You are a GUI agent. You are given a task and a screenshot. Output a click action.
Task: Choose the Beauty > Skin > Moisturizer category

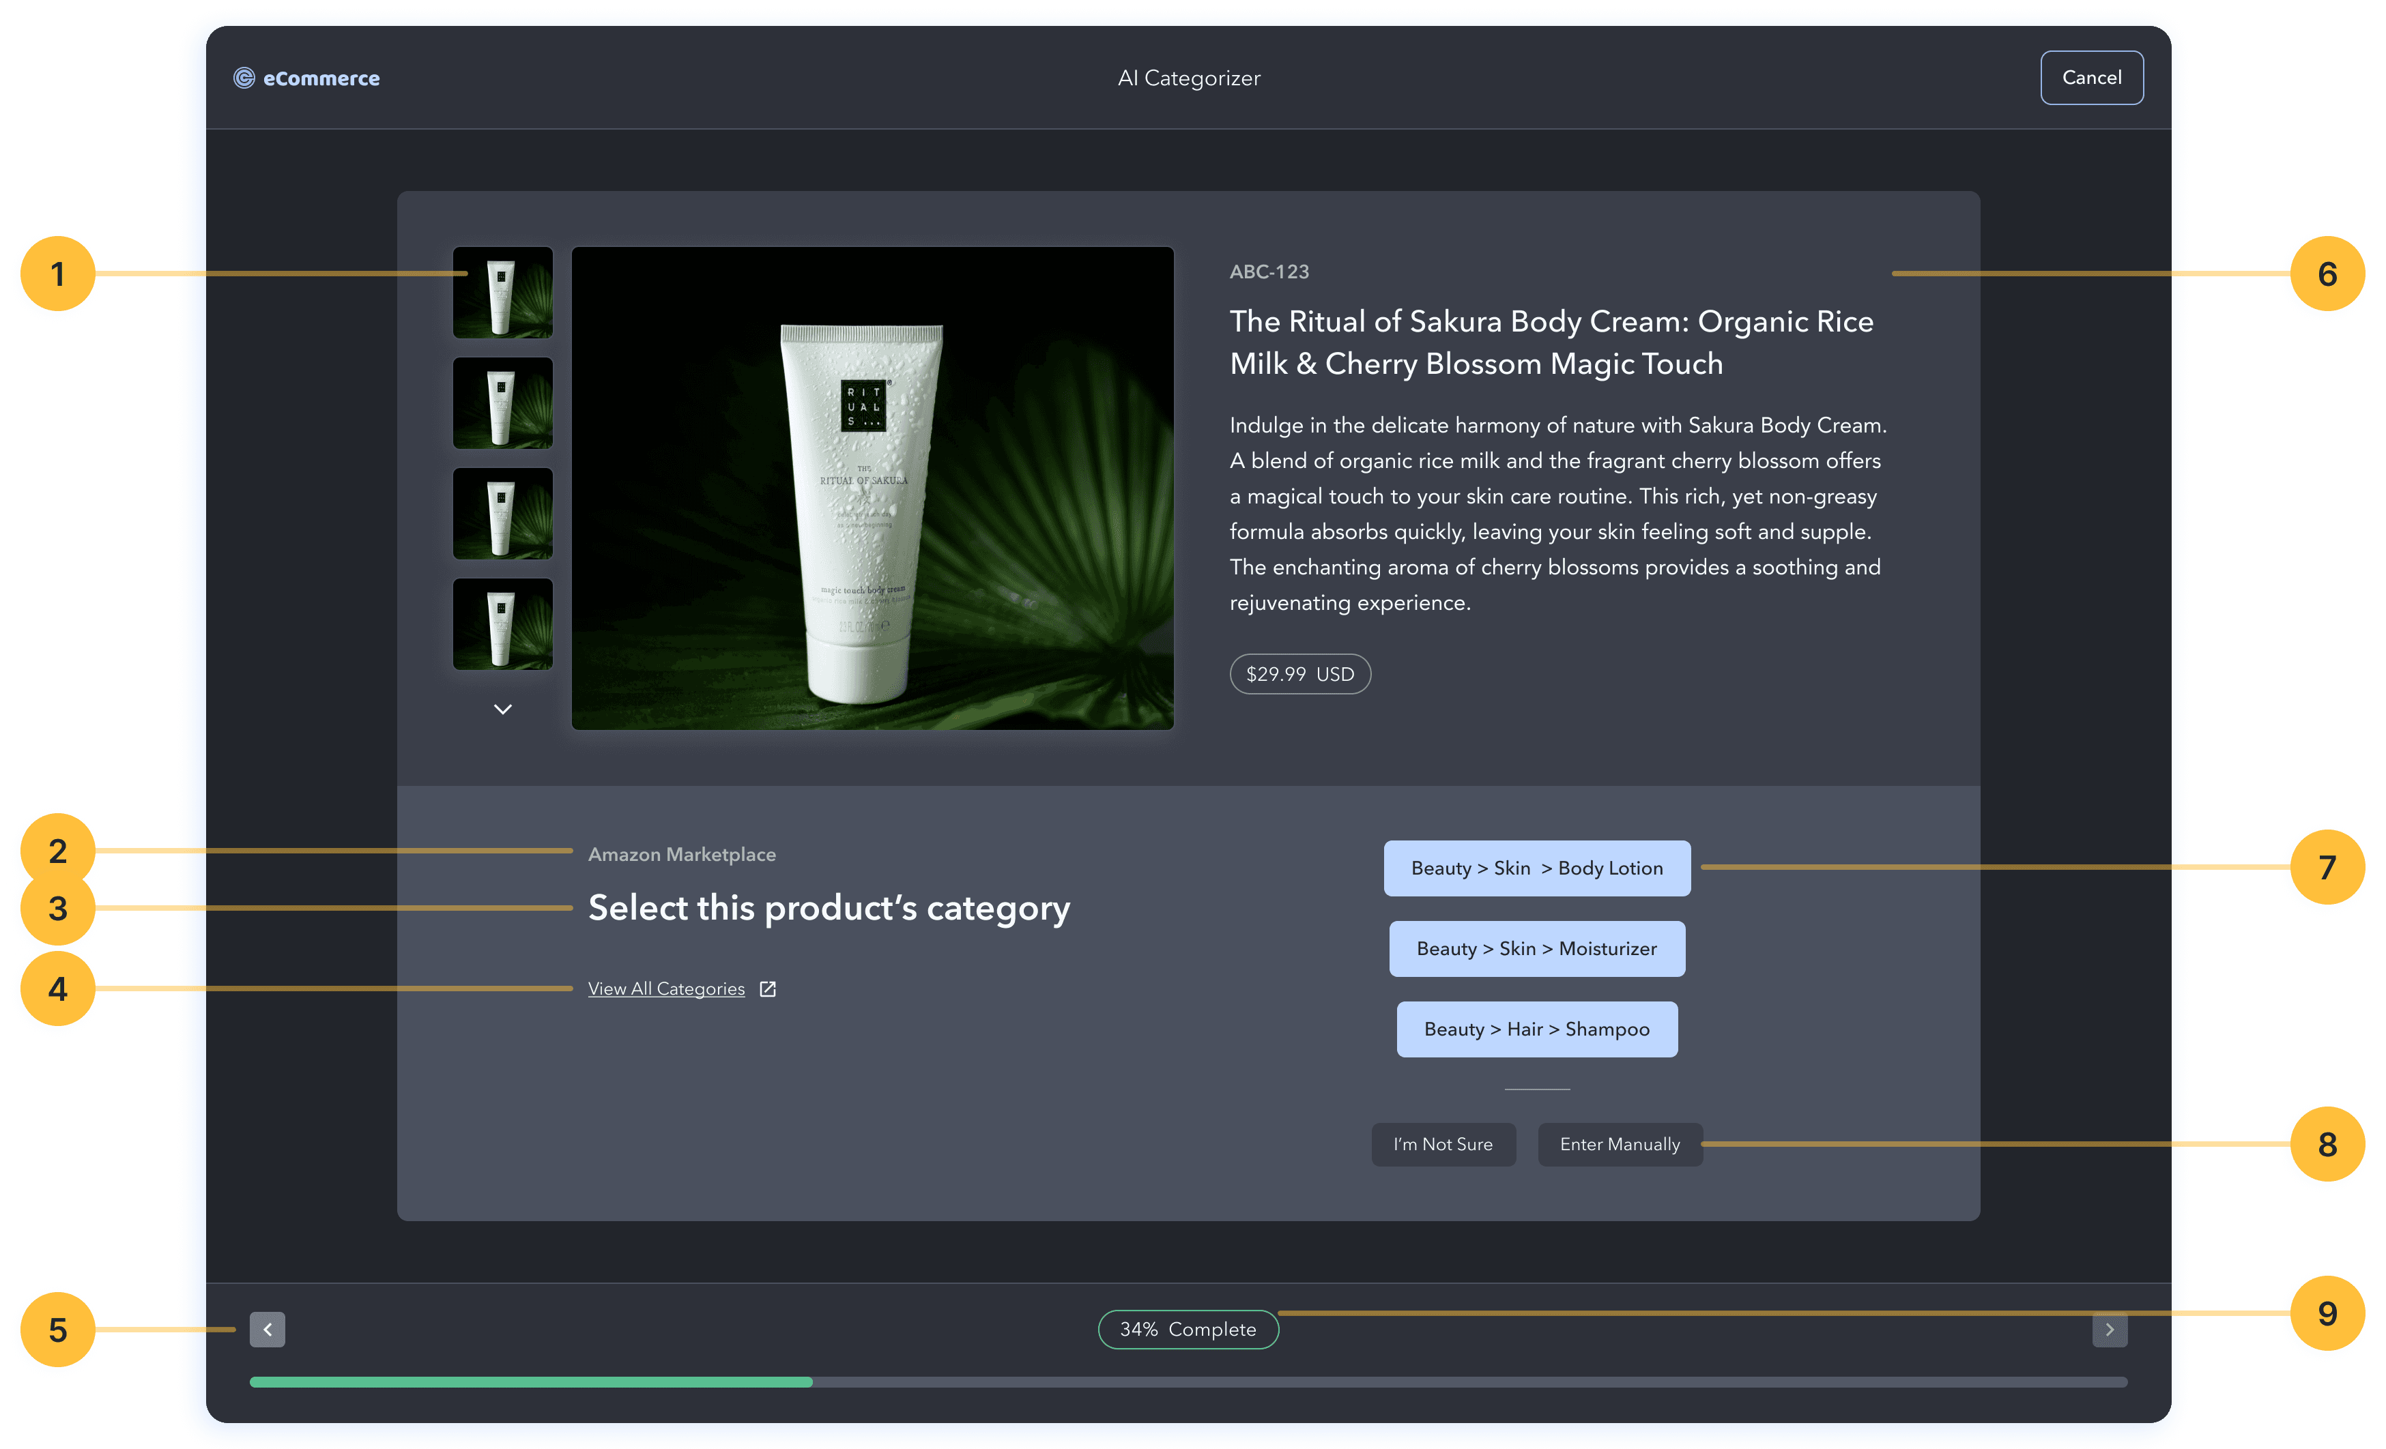1537,948
